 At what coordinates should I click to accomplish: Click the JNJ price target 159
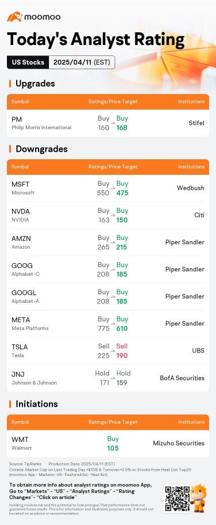tap(122, 382)
